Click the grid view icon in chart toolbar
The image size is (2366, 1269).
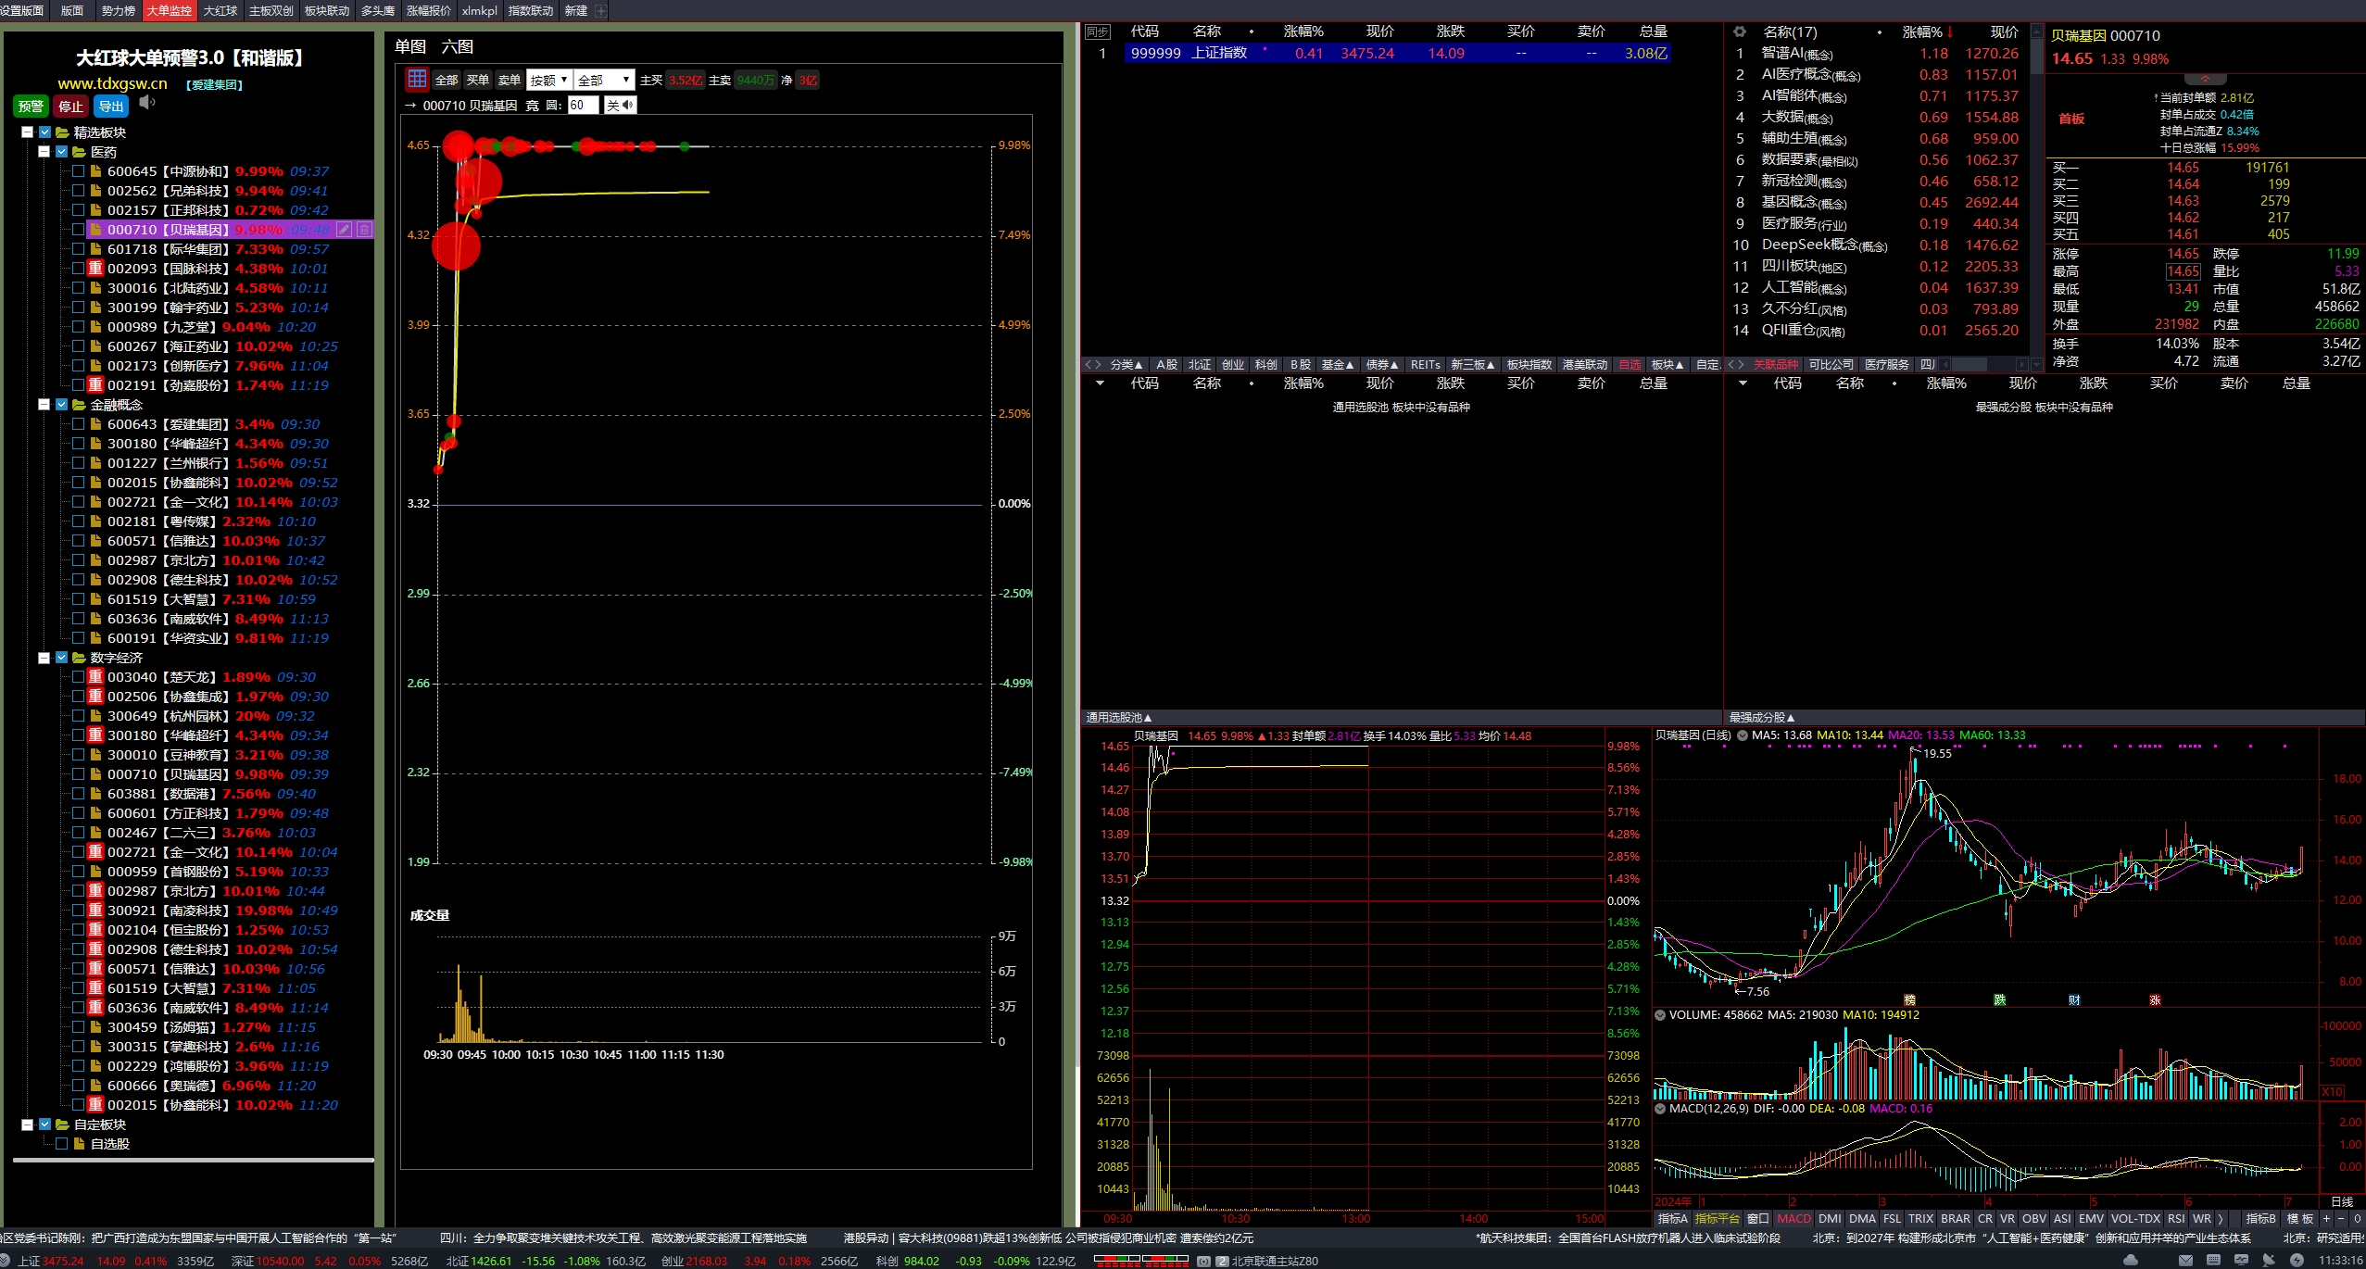[x=417, y=80]
